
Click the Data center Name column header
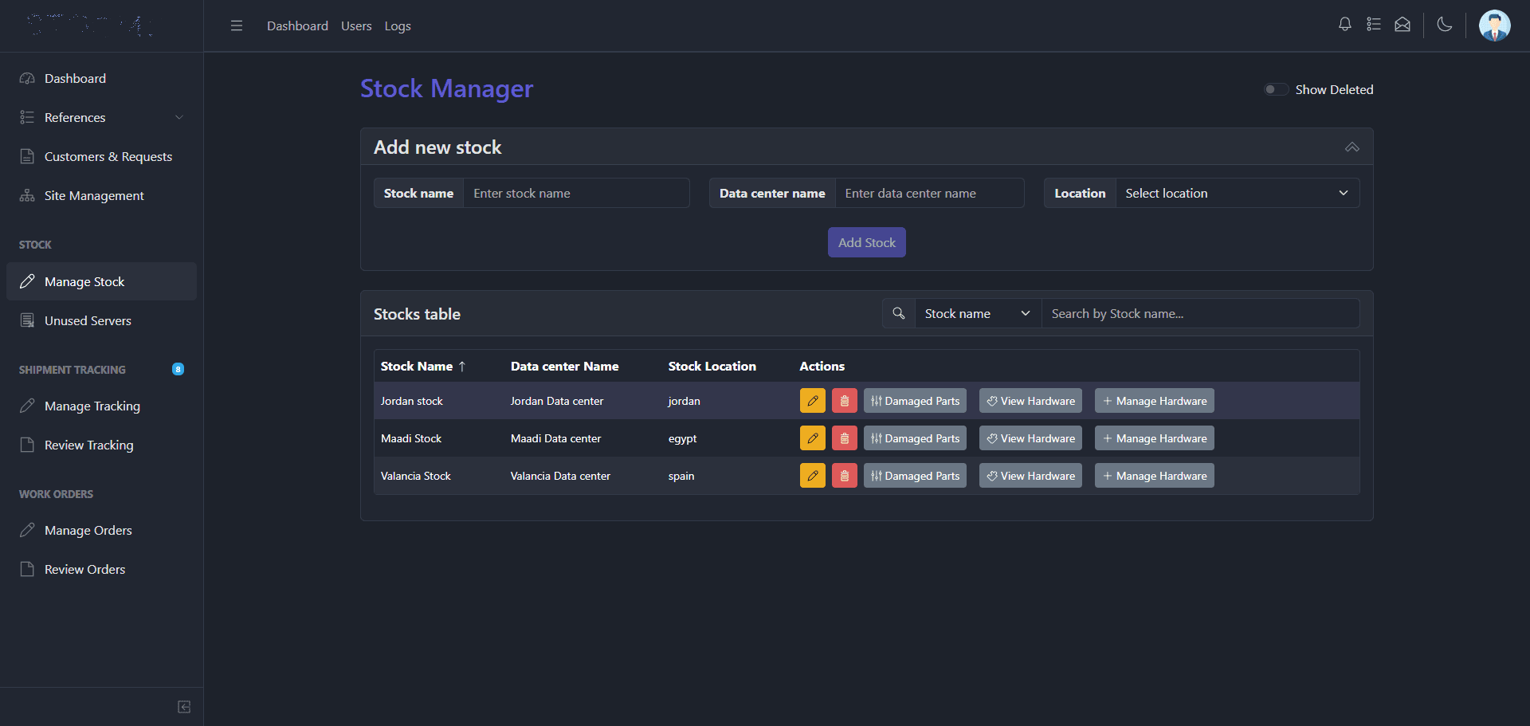coord(564,367)
